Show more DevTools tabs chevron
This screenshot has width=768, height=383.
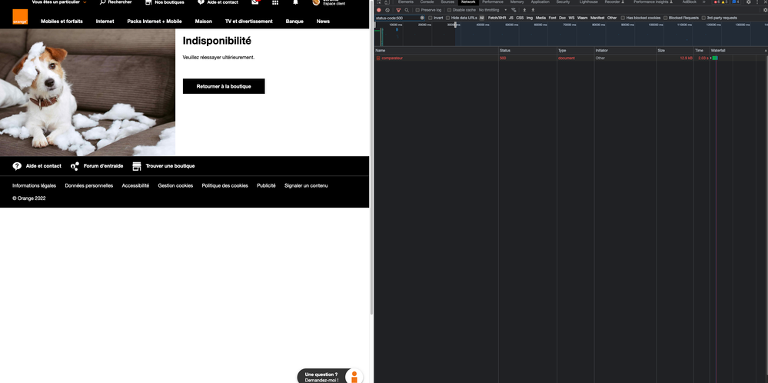click(704, 2)
